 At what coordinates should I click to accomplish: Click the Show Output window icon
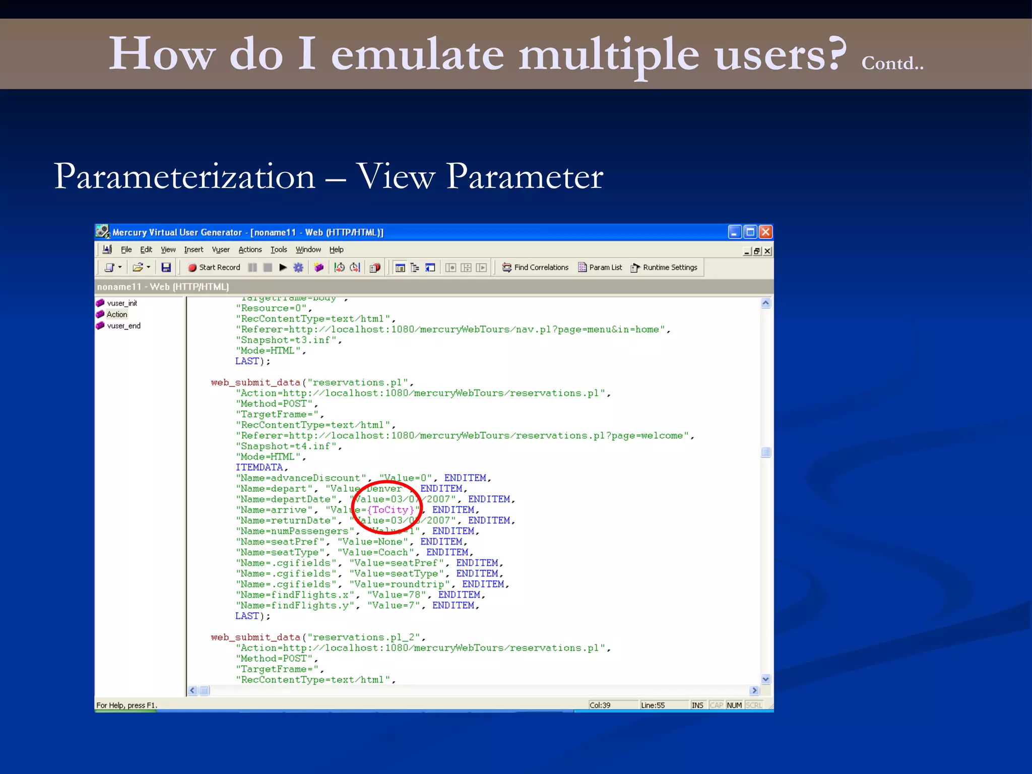[x=430, y=268]
